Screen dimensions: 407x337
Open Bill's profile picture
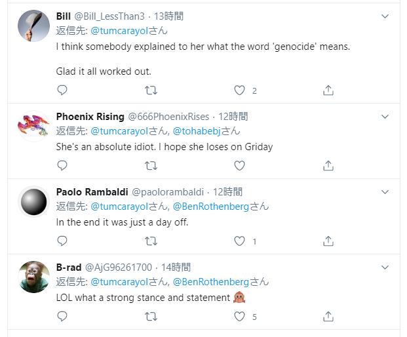point(33,28)
